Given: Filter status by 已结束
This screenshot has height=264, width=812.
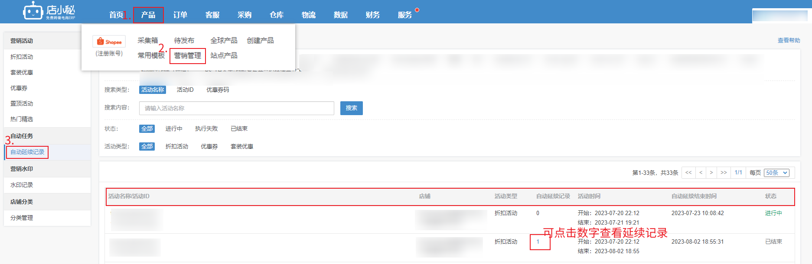Looking at the screenshot, I should 239,129.
